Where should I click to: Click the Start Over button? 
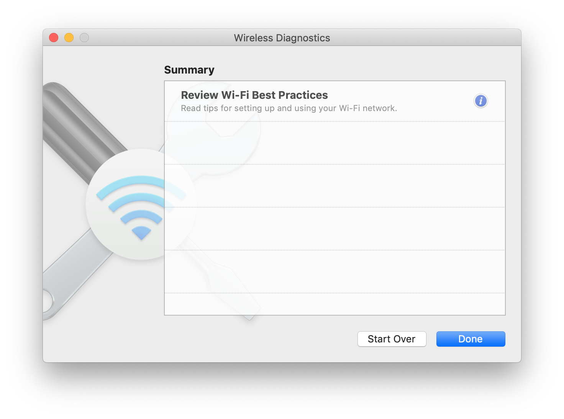[x=392, y=339]
